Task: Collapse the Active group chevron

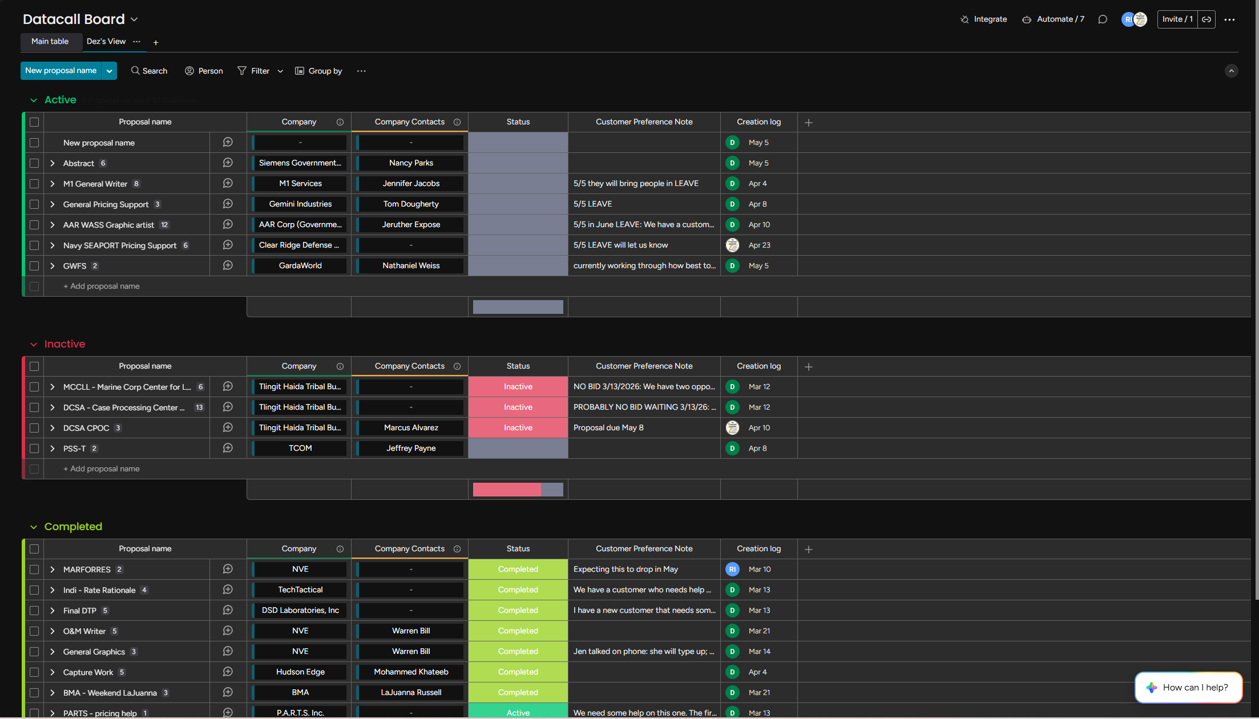Action: coord(34,100)
